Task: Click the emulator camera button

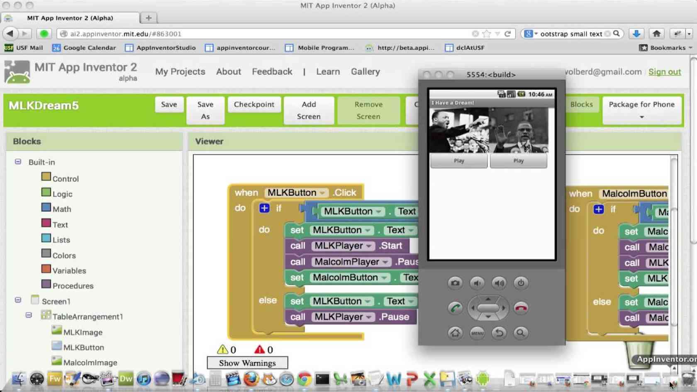Action: 455,283
